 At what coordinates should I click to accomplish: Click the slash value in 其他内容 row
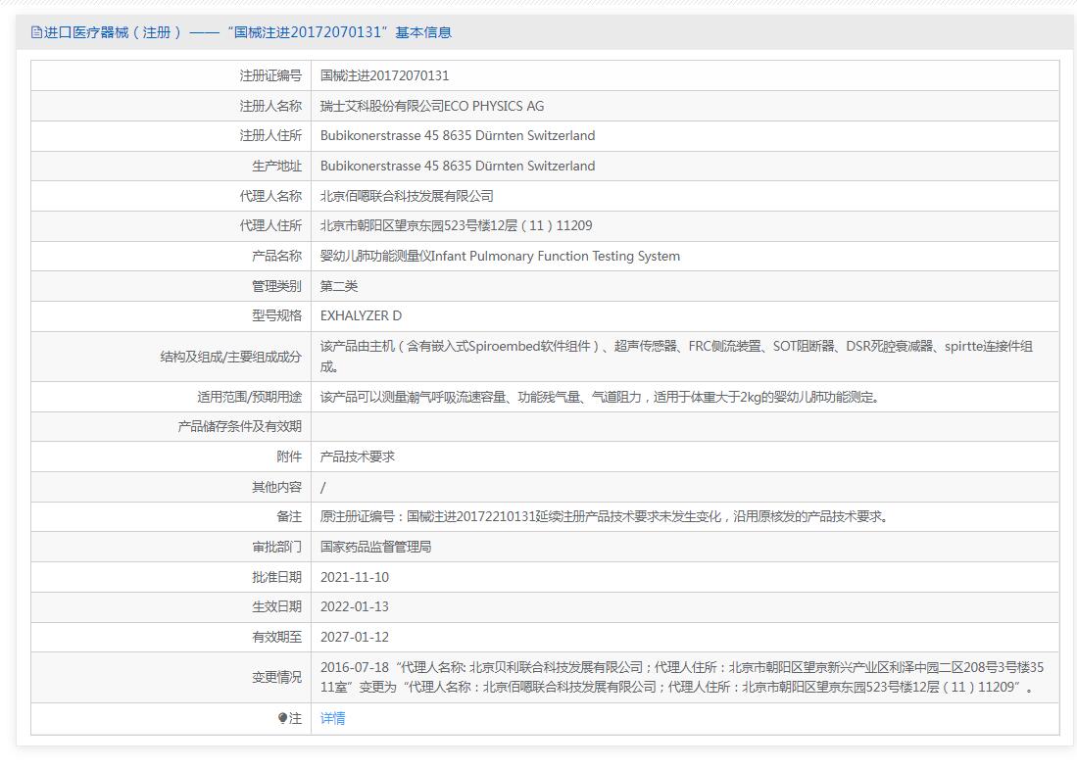tap(322, 488)
